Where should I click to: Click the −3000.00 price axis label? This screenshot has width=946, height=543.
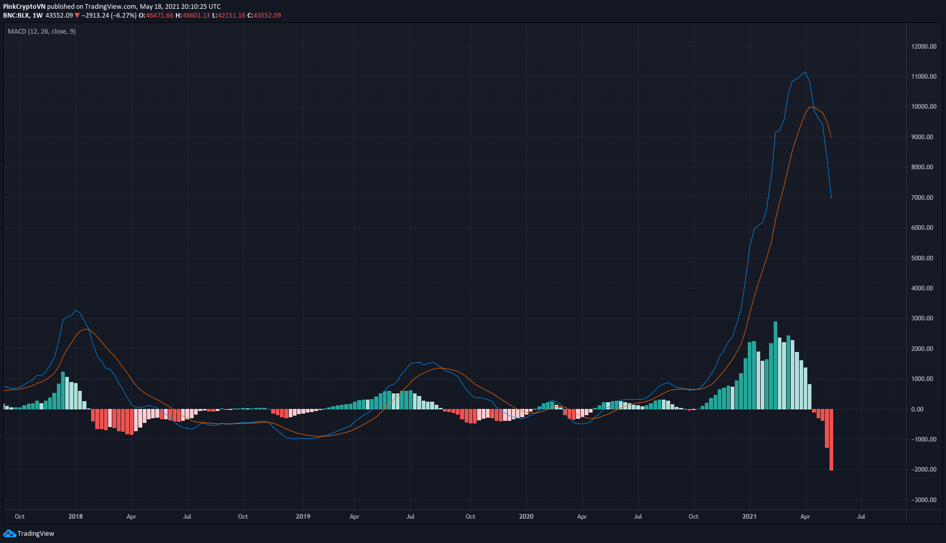pos(924,500)
